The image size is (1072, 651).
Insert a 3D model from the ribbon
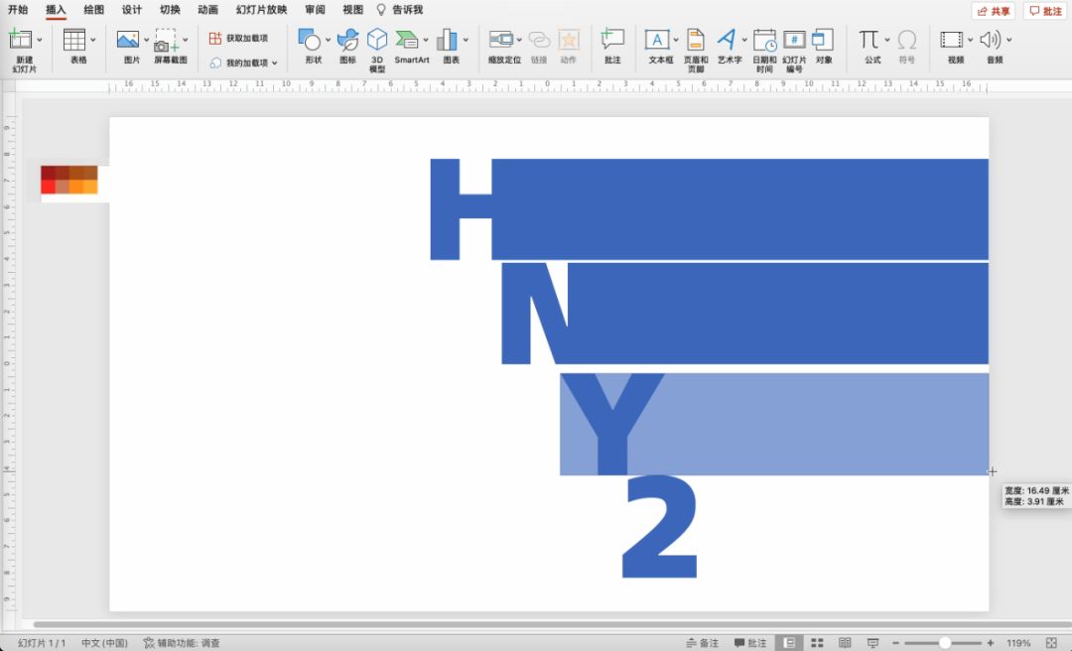click(377, 41)
